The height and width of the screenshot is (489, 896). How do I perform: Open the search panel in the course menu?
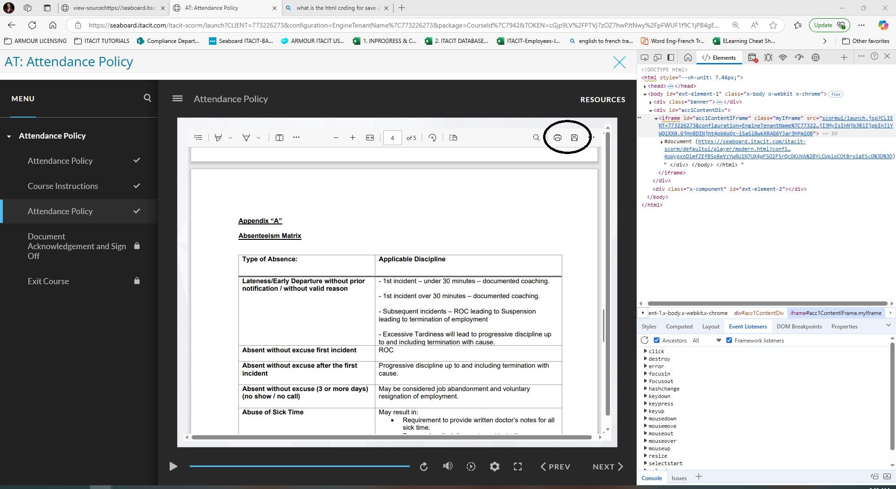(x=147, y=98)
